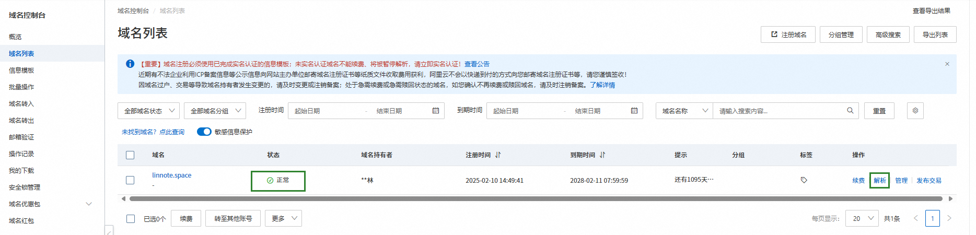Expand the 更多 dropdown button
Viewport: 976px width, 235px height.
pos(283,218)
